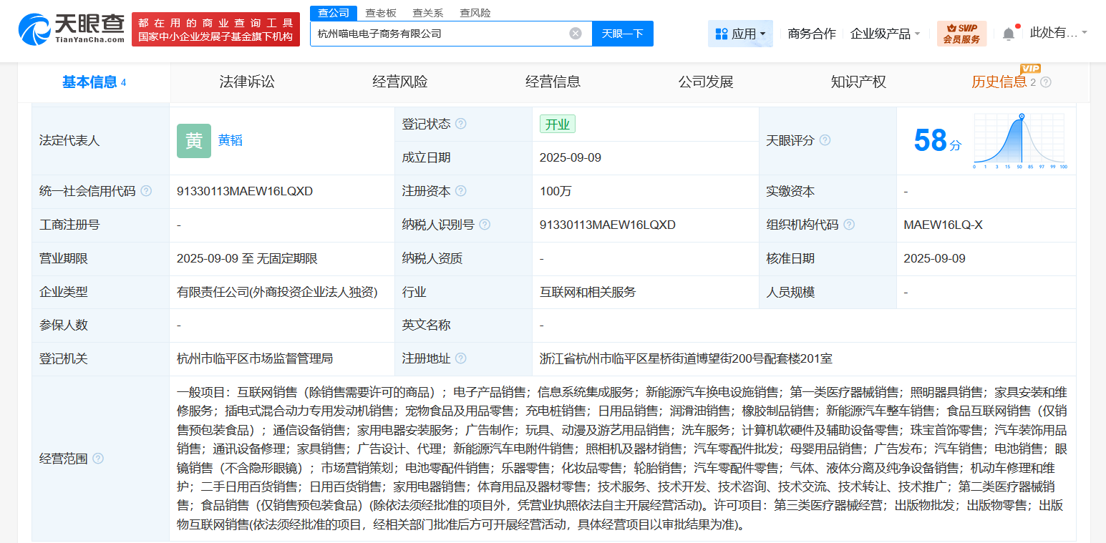Open the notification bell
Screen dimensions: 1106x543
(1009, 34)
